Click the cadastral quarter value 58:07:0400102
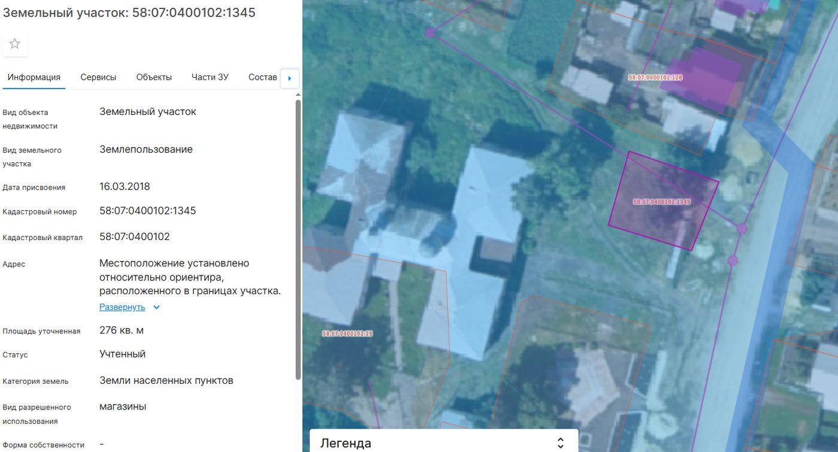 [135, 237]
